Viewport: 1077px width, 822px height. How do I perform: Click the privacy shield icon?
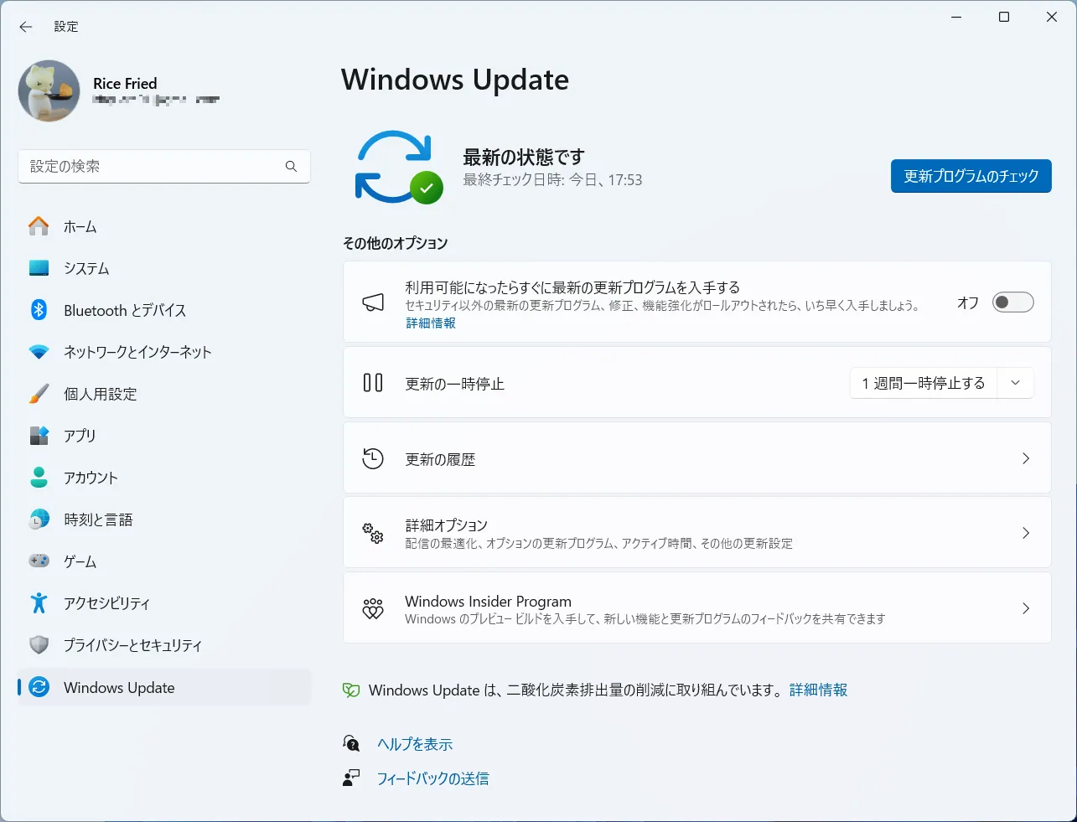(39, 645)
